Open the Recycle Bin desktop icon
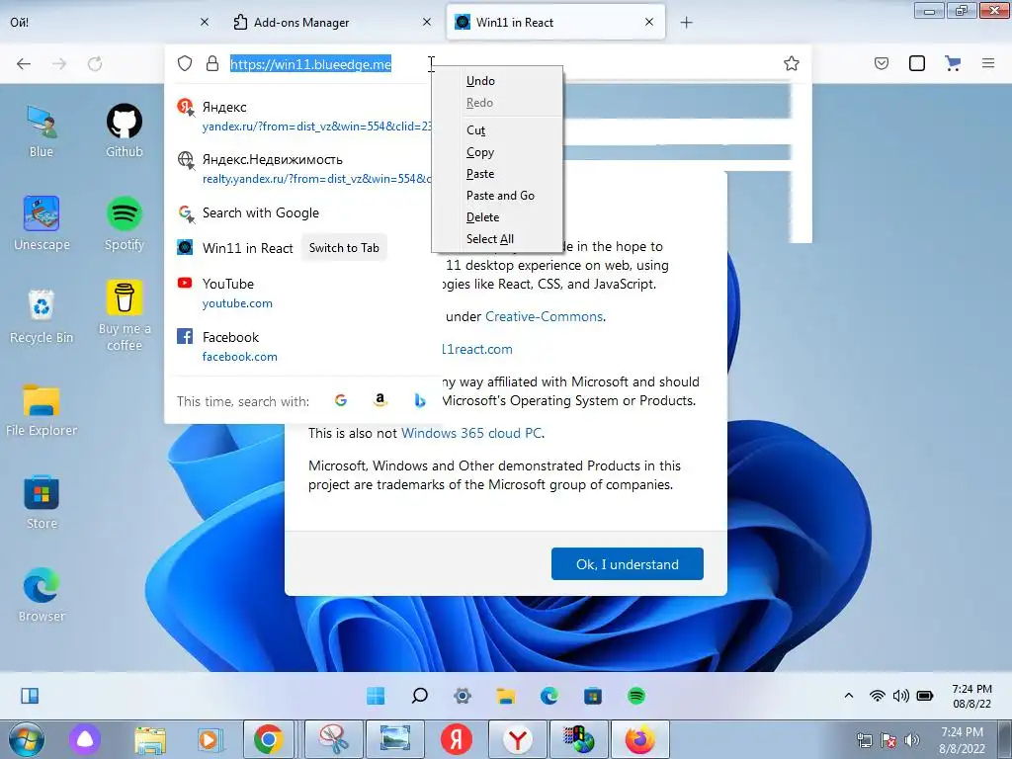1012x759 pixels. point(42,317)
